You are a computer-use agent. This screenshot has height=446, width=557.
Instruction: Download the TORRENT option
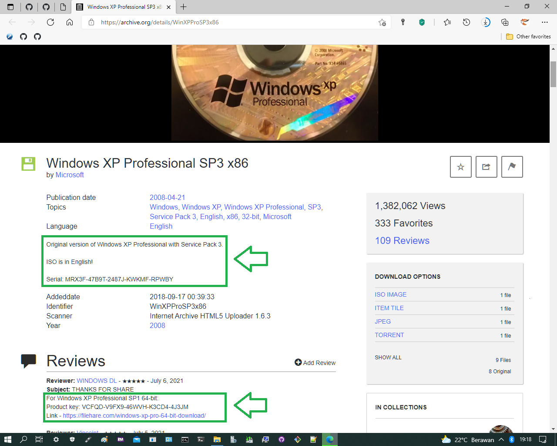coord(389,335)
